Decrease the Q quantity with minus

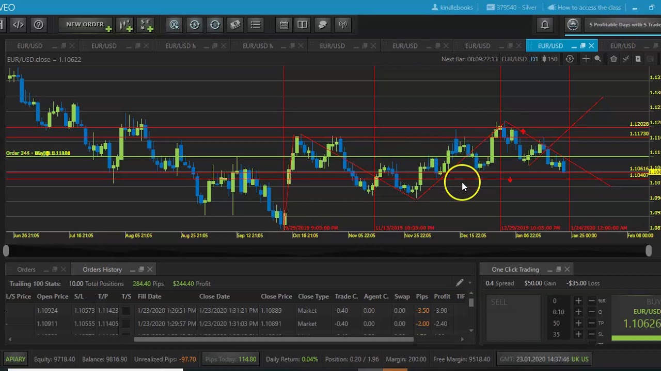(591, 312)
